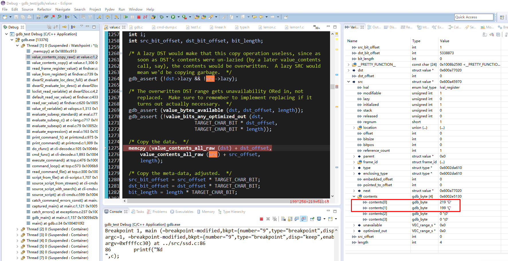Toggle Show Console When Standard Out Changes
This screenshot has width=508, height=261.
(x=297, y=219)
